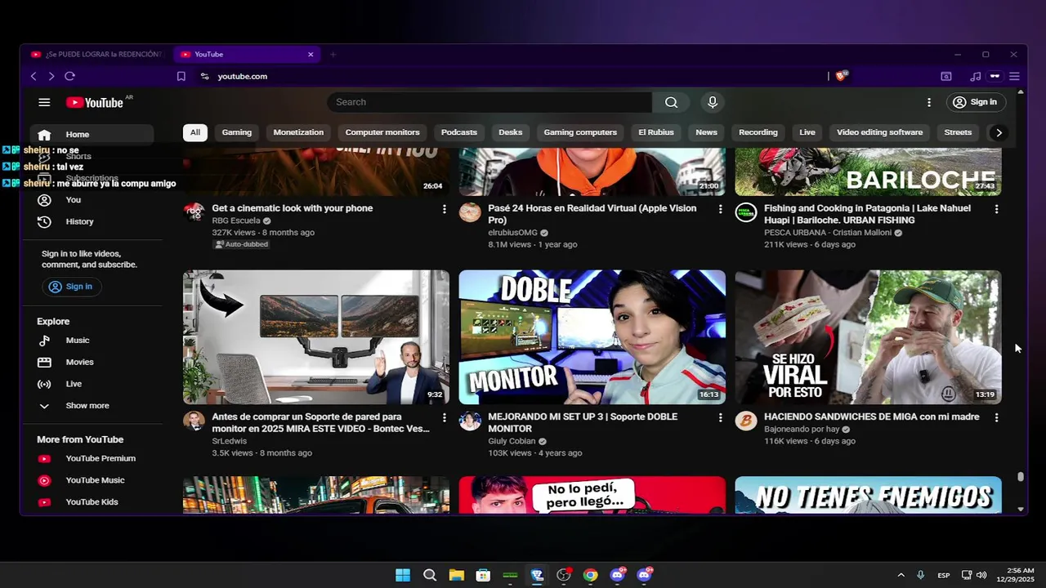Select the Podcasts filter chip

[459, 132]
